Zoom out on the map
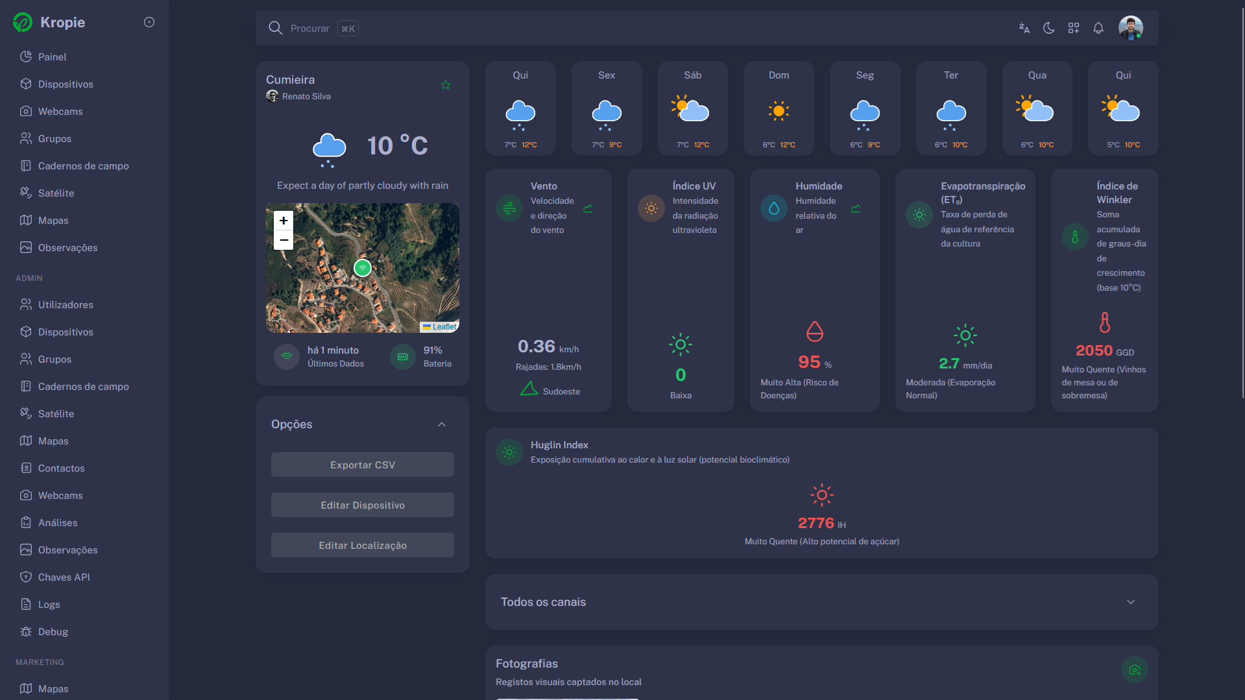This screenshot has height=700, width=1245. pos(284,240)
